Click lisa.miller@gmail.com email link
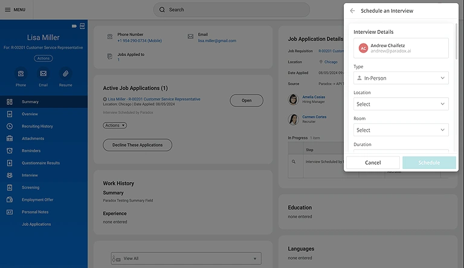This screenshot has height=268, width=464. [x=217, y=41]
